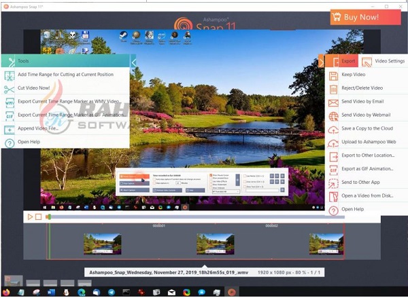Open Microsoft Word from the taskbar
This screenshot has width=408, height=298.
pyautogui.click(x=51, y=293)
